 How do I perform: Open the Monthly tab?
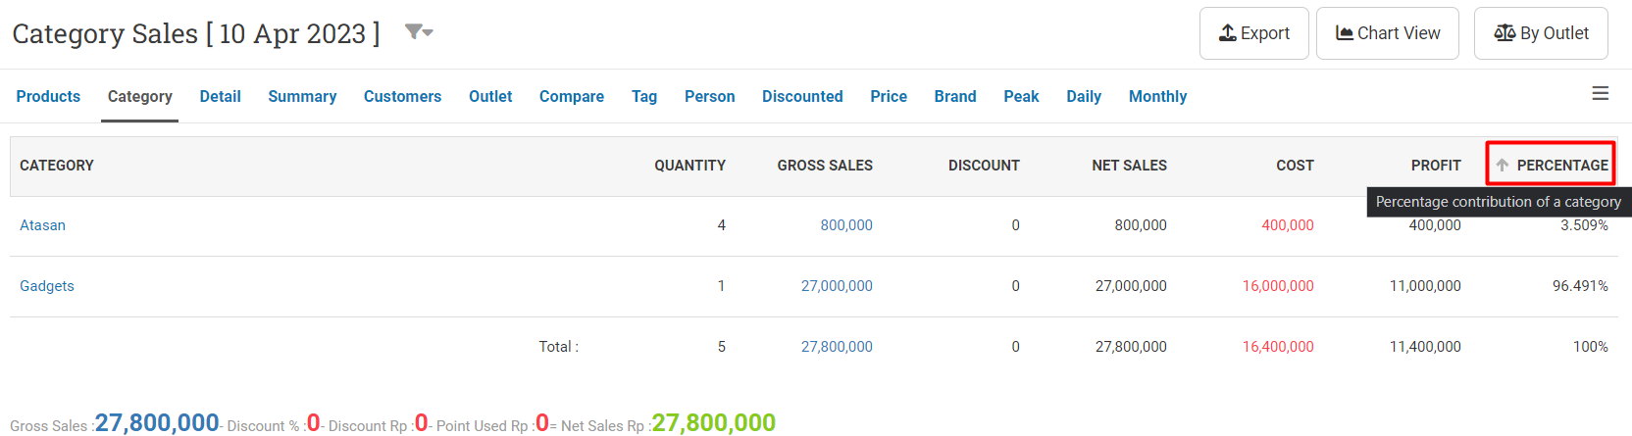point(1157,96)
